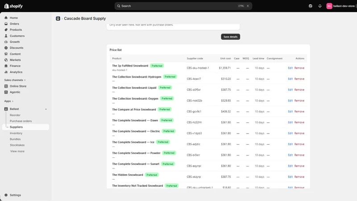Click the Content icon in sidebar
Viewport: 357px width, 201px height.
(6, 54)
